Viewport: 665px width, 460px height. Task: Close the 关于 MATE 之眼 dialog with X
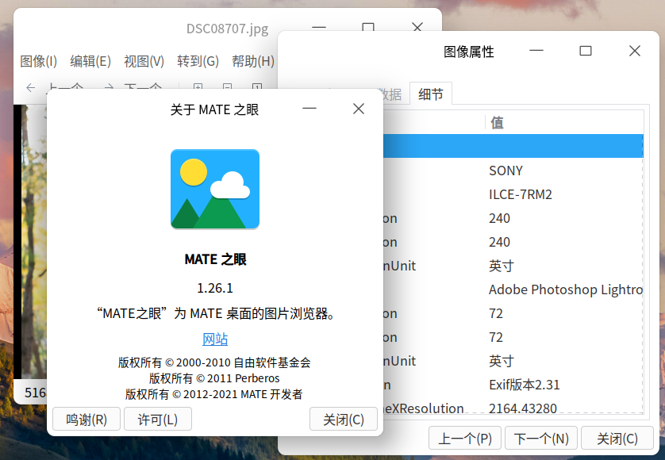coord(359,109)
